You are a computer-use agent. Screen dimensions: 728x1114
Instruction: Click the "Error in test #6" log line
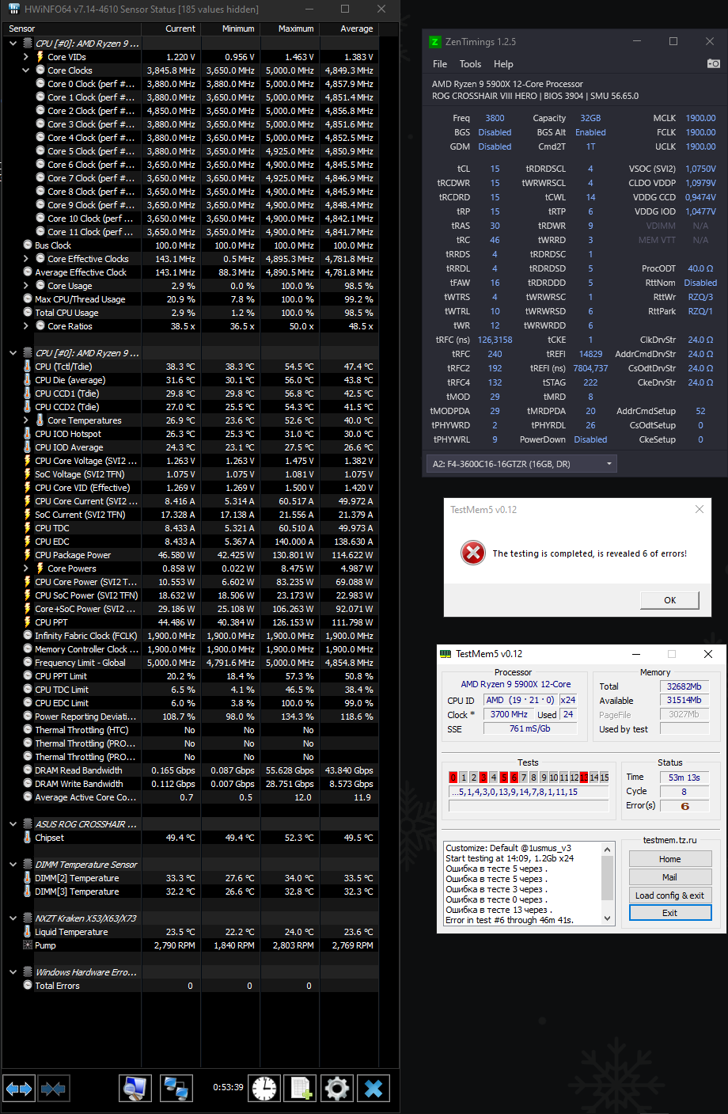coord(510,920)
